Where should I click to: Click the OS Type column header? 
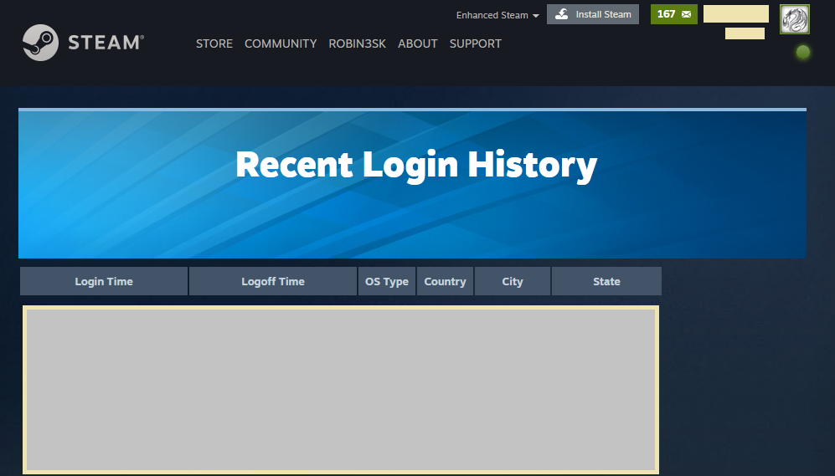(387, 281)
